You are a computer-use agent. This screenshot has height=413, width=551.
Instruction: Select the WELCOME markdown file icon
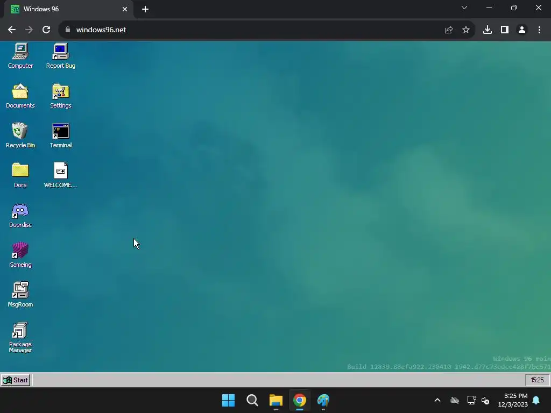coord(60,175)
